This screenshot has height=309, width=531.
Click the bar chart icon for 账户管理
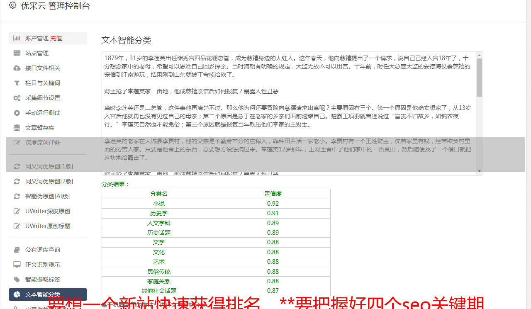point(17,38)
